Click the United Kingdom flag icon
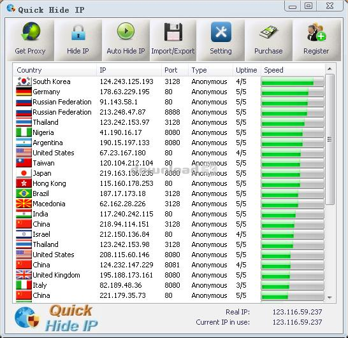 [x=24, y=275]
